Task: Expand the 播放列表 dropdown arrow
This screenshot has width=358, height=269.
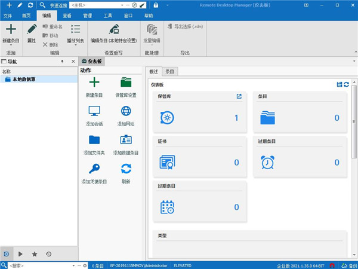Action: click(x=75, y=45)
